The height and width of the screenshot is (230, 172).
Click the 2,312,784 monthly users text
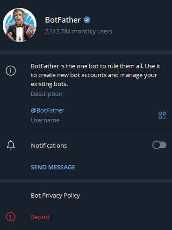click(79, 31)
